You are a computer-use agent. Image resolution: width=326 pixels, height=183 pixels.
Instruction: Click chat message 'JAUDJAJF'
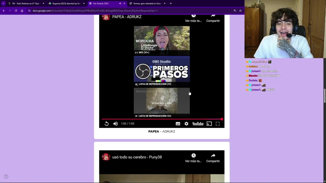pos(264,66)
